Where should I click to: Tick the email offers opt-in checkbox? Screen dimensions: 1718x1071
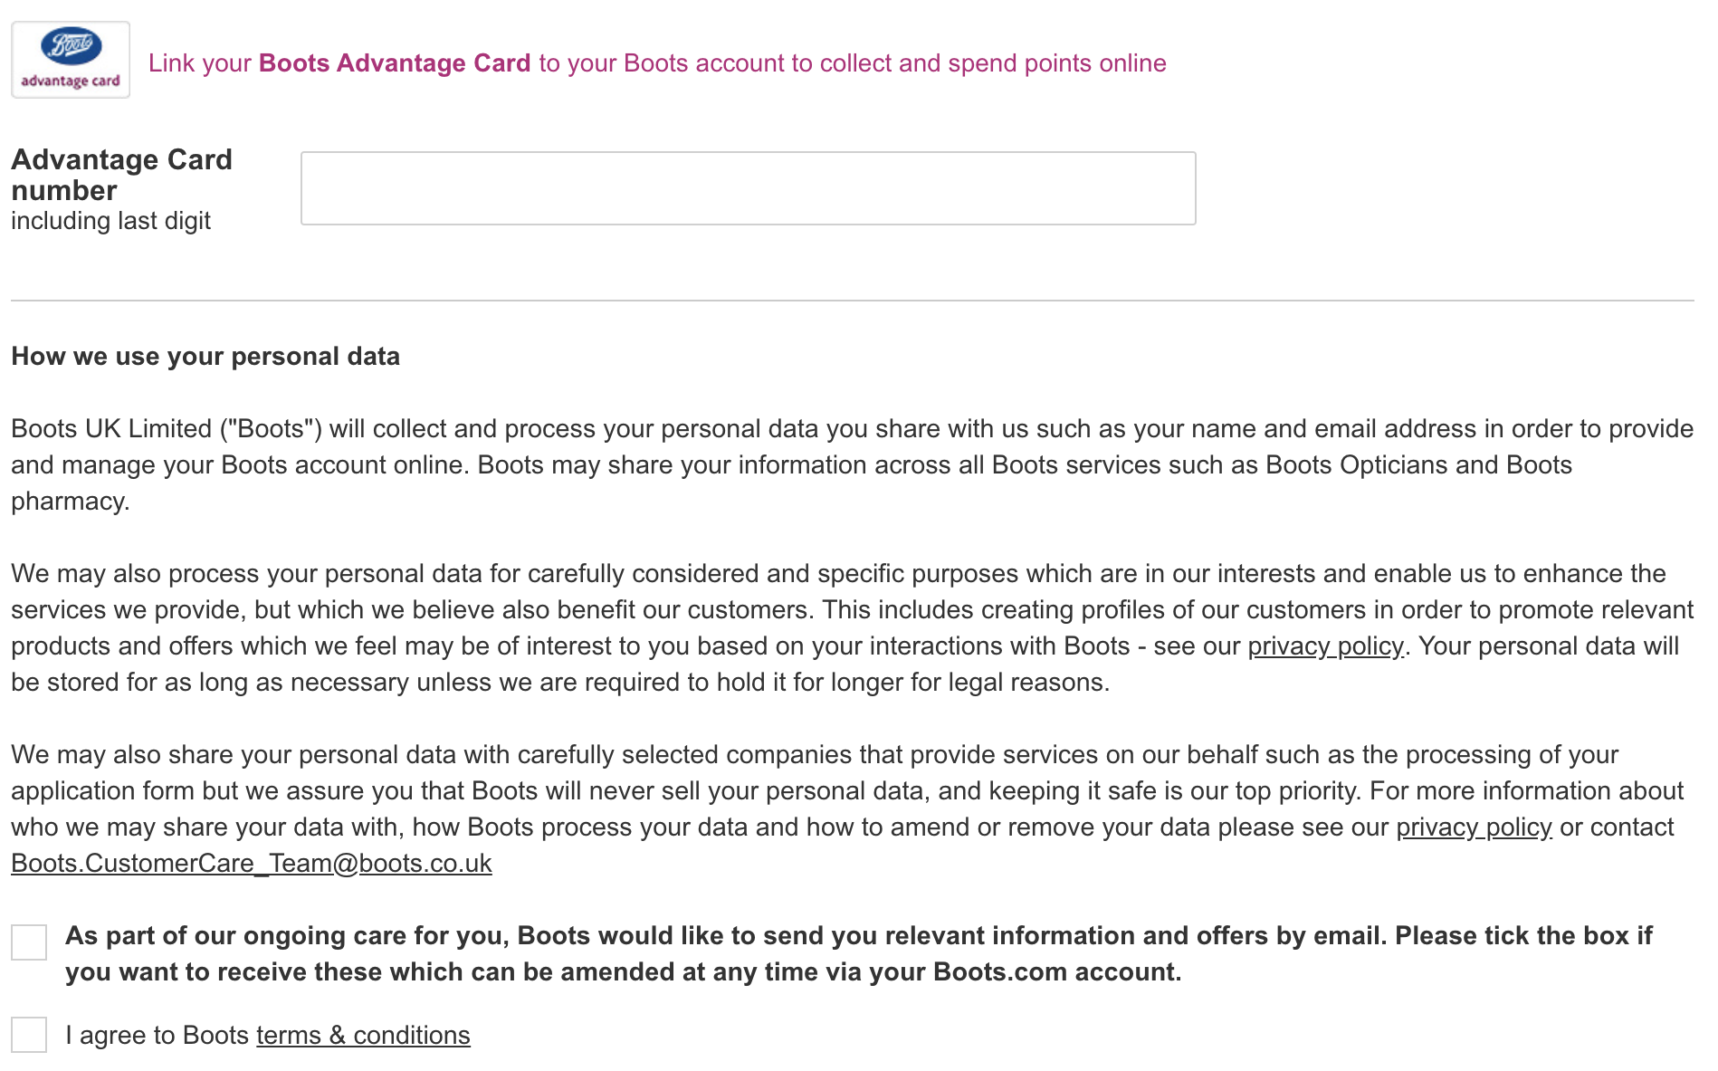click(x=29, y=942)
